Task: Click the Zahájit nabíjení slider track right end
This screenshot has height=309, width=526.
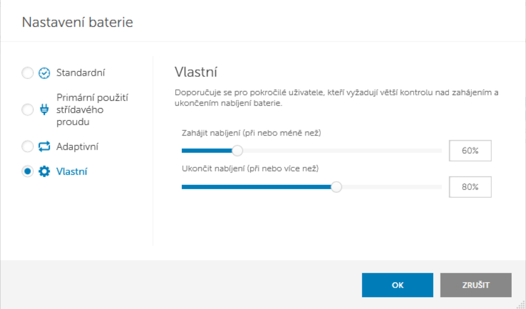Action: [x=439, y=151]
